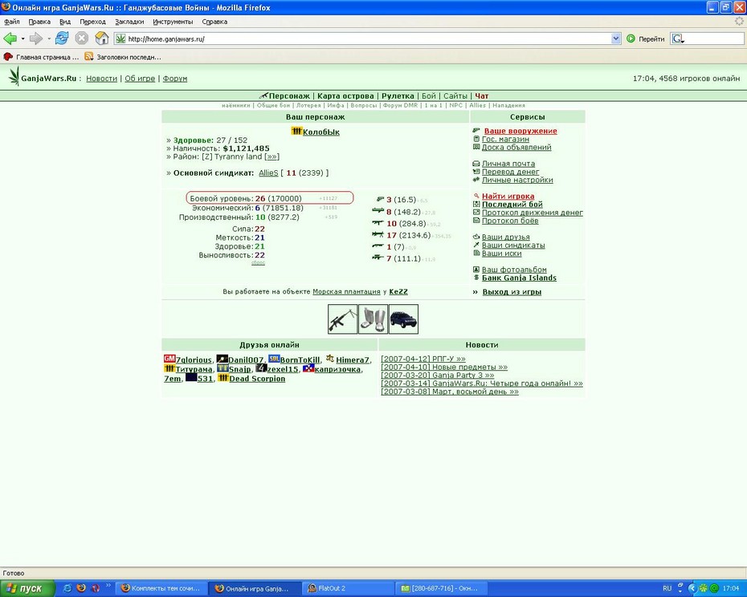This screenshot has height=597, width=747.
Task: Open the Справка menu
Action: pos(214,22)
